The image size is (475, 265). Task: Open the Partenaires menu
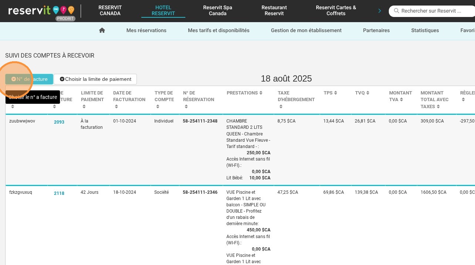click(376, 31)
